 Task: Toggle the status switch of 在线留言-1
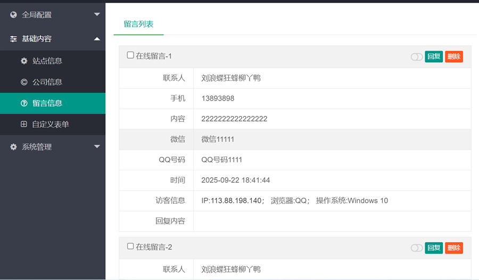point(417,57)
